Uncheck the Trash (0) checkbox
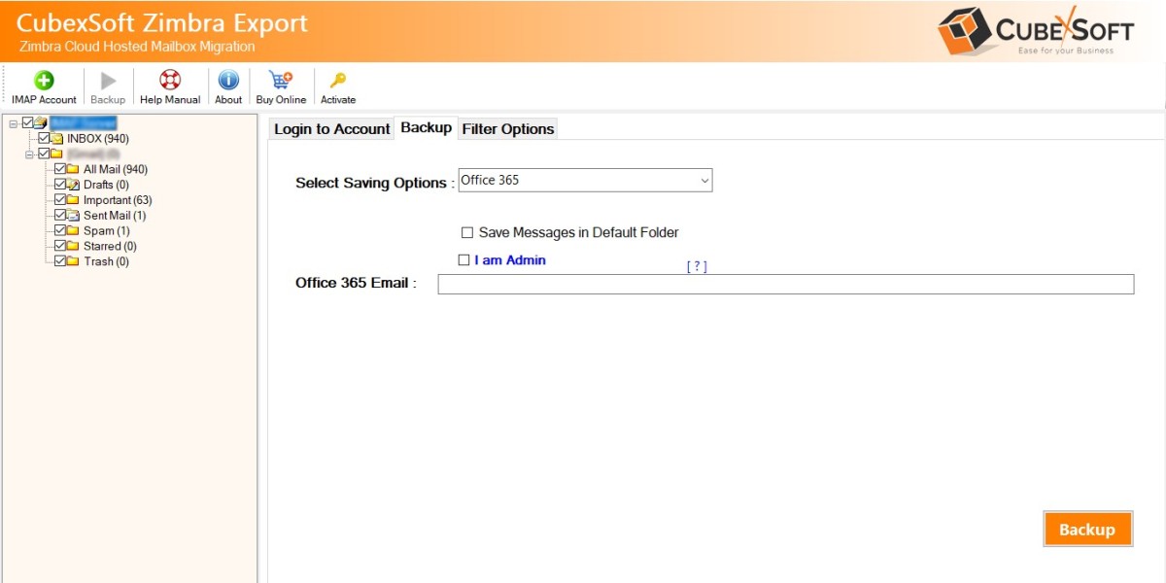The width and height of the screenshot is (1166, 583). click(x=59, y=261)
